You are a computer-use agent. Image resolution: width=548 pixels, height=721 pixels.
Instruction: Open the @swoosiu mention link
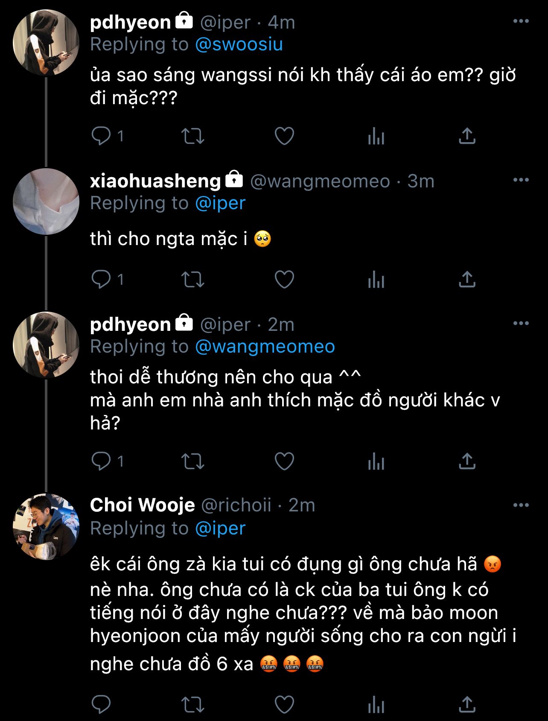click(x=239, y=44)
